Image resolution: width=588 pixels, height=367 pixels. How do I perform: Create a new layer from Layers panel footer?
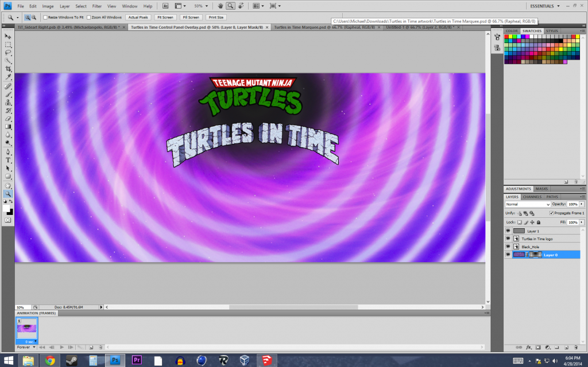click(566, 348)
